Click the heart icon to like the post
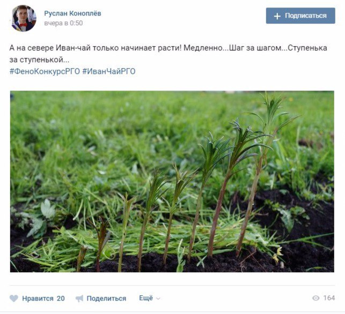Screen dimensions: 345x314 pyautogui.click(x=14, y=298)
